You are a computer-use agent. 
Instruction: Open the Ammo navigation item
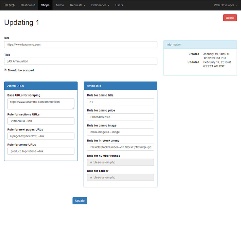tap(60, 5)
